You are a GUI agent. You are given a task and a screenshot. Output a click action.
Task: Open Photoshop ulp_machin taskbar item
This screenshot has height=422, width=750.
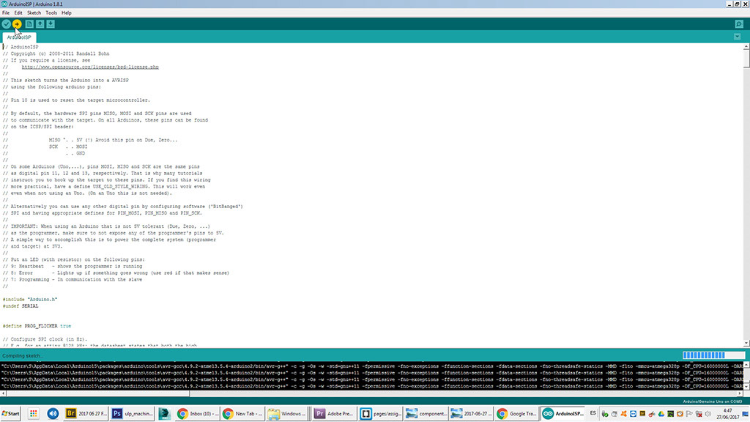coord(133,413)
